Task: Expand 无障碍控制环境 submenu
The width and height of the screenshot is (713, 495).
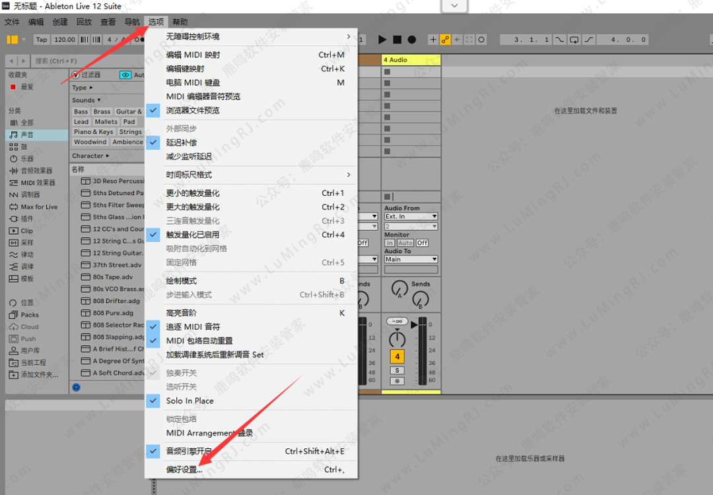Action: click(251, 36)
